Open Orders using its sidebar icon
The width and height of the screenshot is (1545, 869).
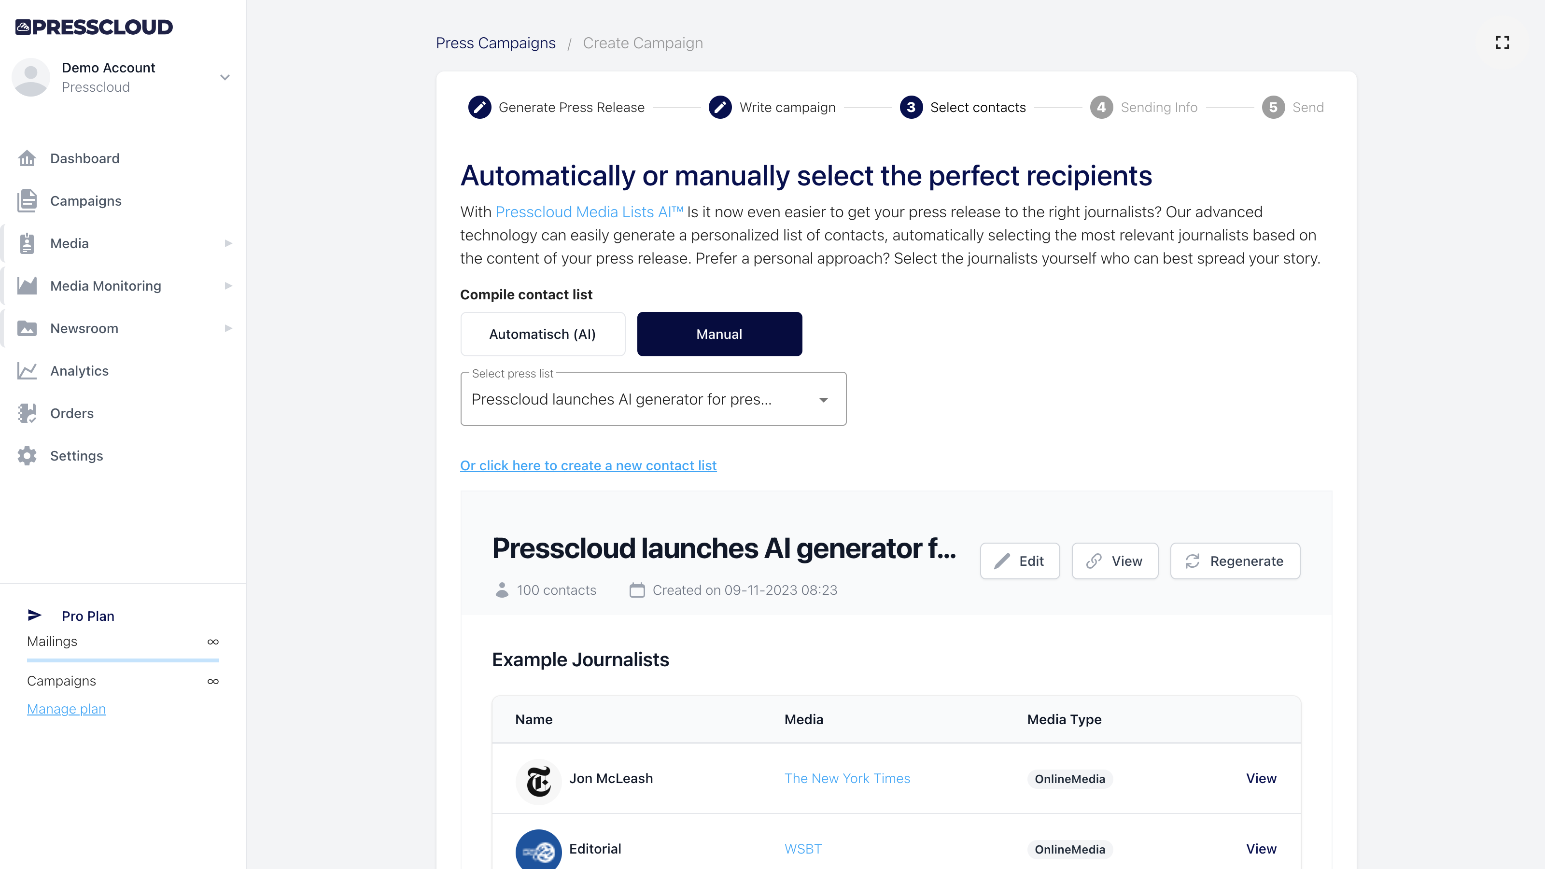27,413
